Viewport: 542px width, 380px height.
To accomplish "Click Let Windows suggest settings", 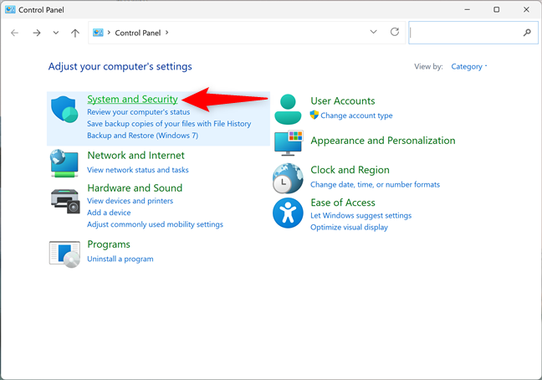I will point(360,215).
